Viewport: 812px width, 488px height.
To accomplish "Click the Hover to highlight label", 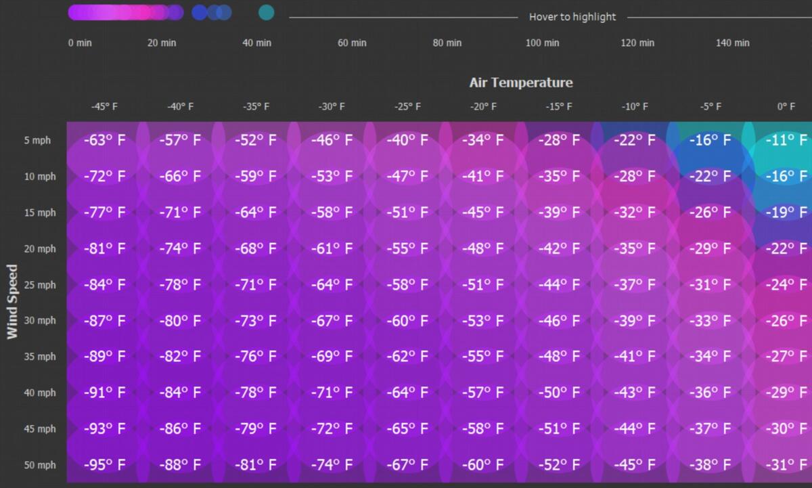I will 572,17.
